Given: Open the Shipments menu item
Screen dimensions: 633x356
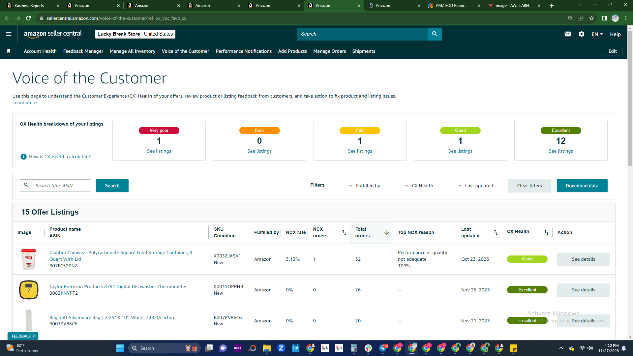Looking at the screenshot, I should [x=364, y=51].
